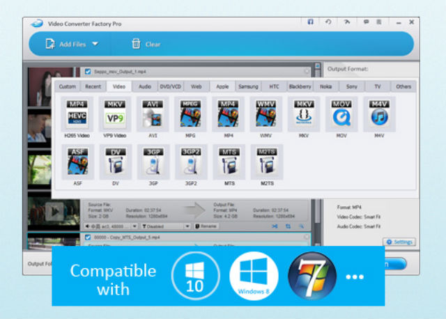Screen dimensions: 446x319
Task: Pick the MKV Matroska format icon
Action: (304, 114)
